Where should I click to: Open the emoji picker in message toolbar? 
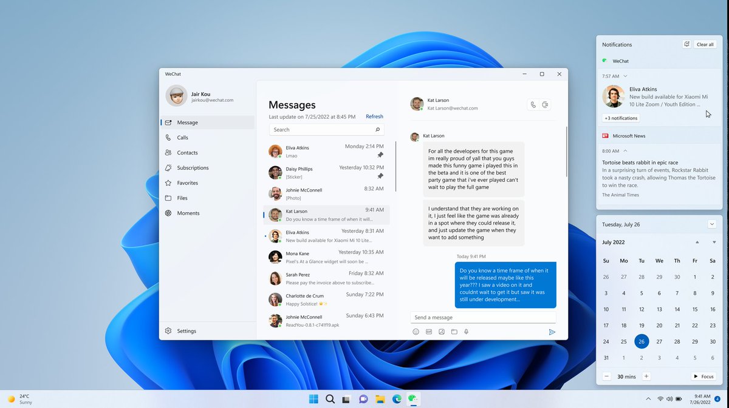pyautogui.click(x=416, y=332)
